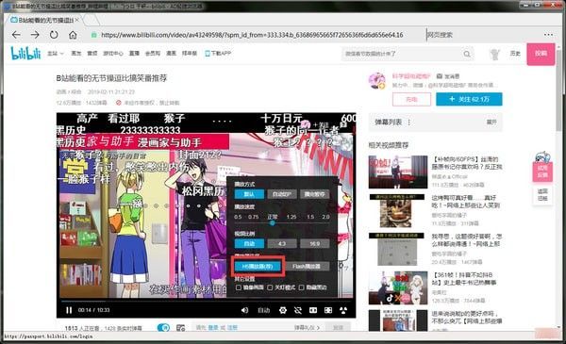Open the 361帧 recommended video thumbnail
Image resolution: width=566 pixels, height=344 pixels.
pyautogui.click(x=398, y=287)
